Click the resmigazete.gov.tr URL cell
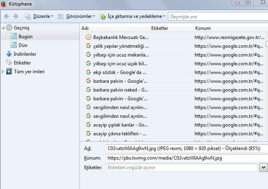The height and width of the screenshot is (189, 268). [229, 37]
